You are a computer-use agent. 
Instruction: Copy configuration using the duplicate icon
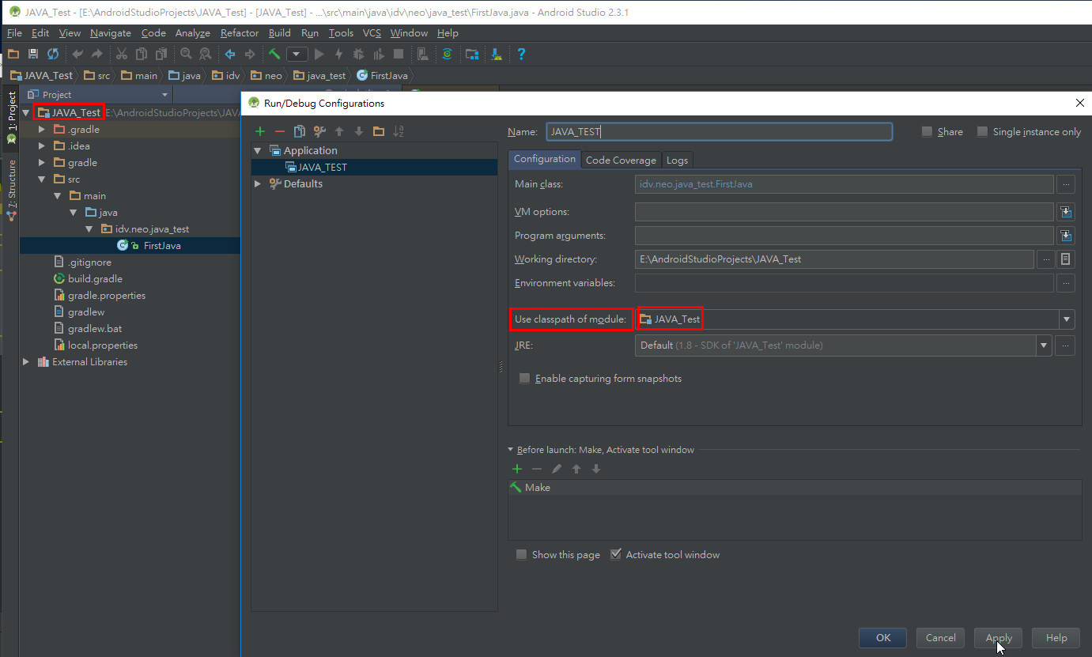(x=299, y=131)
